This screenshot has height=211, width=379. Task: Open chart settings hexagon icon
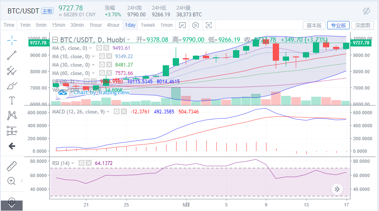point(195,25)
